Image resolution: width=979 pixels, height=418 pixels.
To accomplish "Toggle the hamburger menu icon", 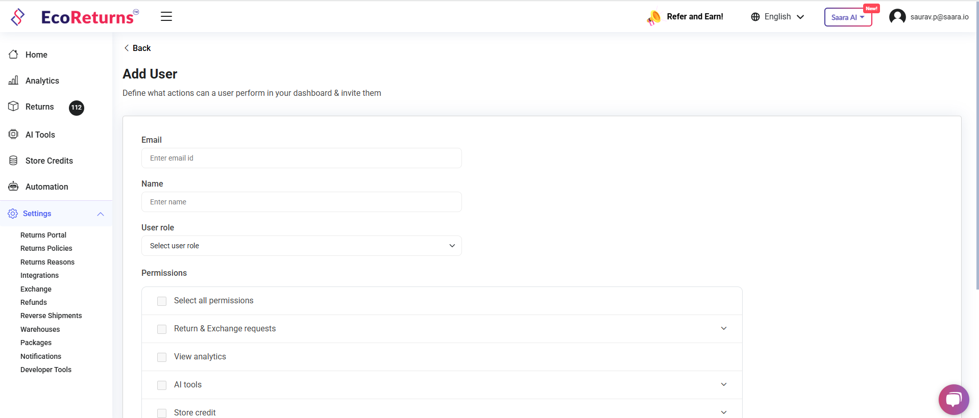I will coord(166,16).
